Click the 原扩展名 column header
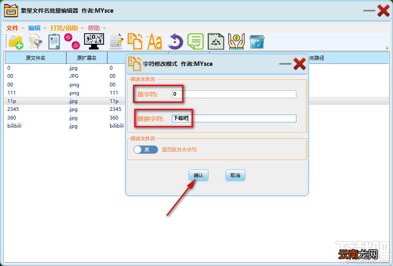Viewport: 393px width, 266px height. pyautogui.click(x=87, y=58)
